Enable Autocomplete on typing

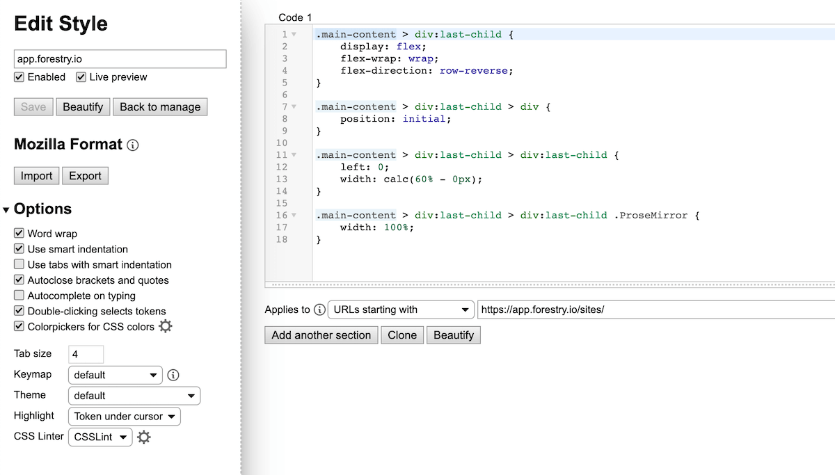point(19,296)
